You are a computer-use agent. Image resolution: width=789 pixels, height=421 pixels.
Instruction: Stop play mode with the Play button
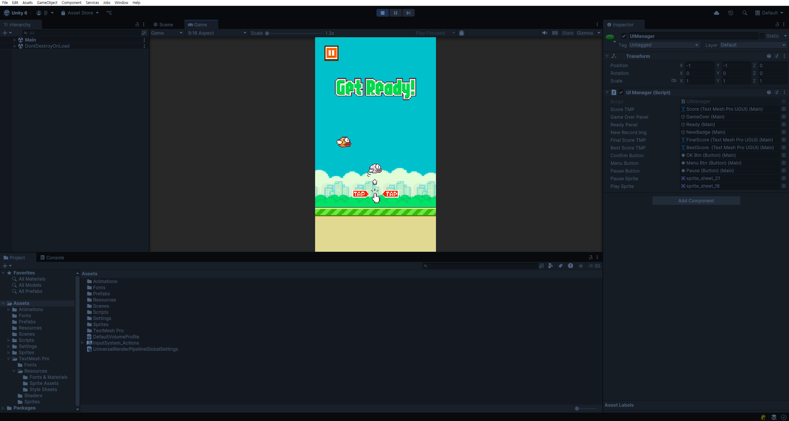[382, 13]
